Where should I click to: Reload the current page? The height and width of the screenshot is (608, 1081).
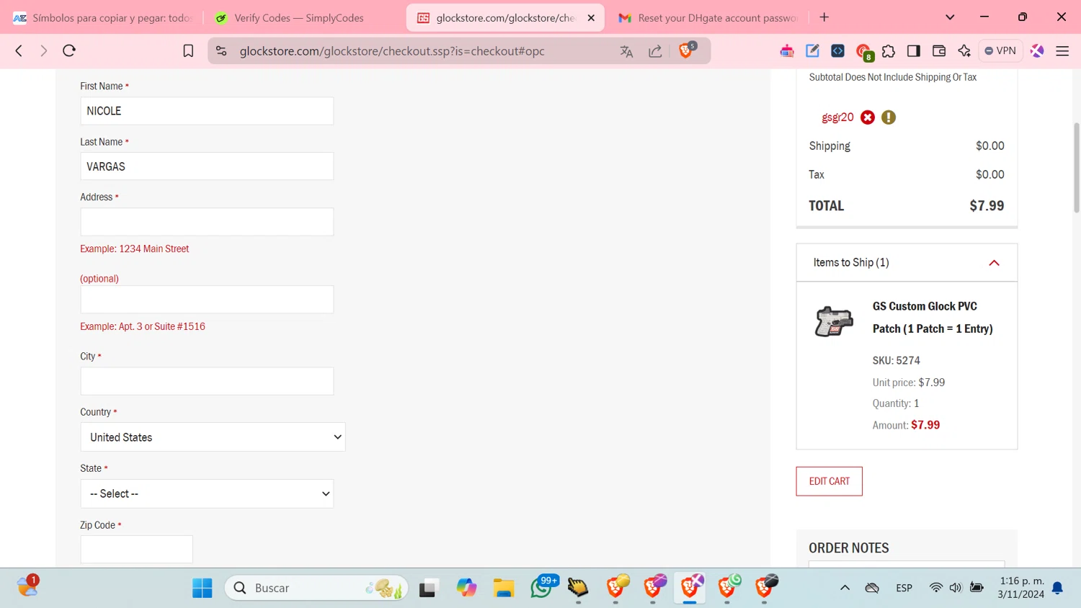pyautogui.click(x=69, y=50)
